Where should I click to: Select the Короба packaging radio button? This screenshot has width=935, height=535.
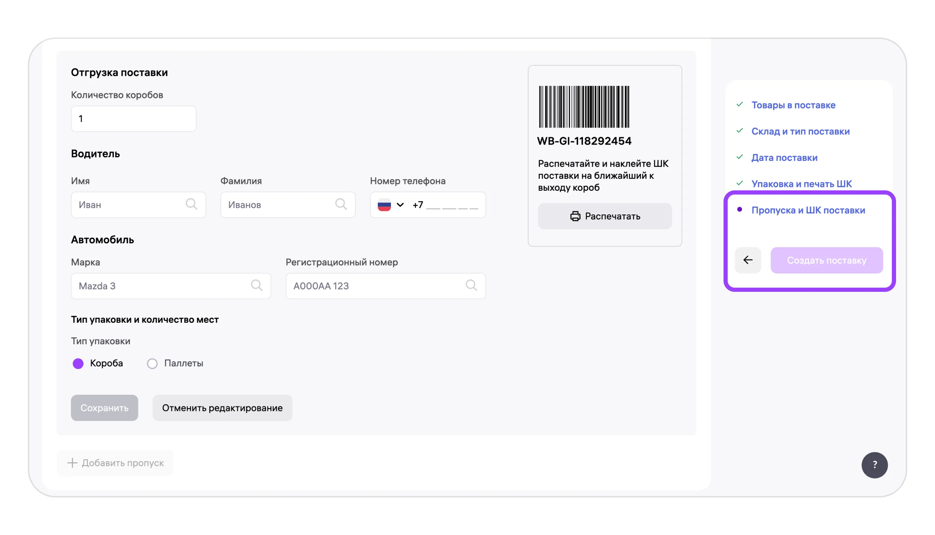pos(78,363)
